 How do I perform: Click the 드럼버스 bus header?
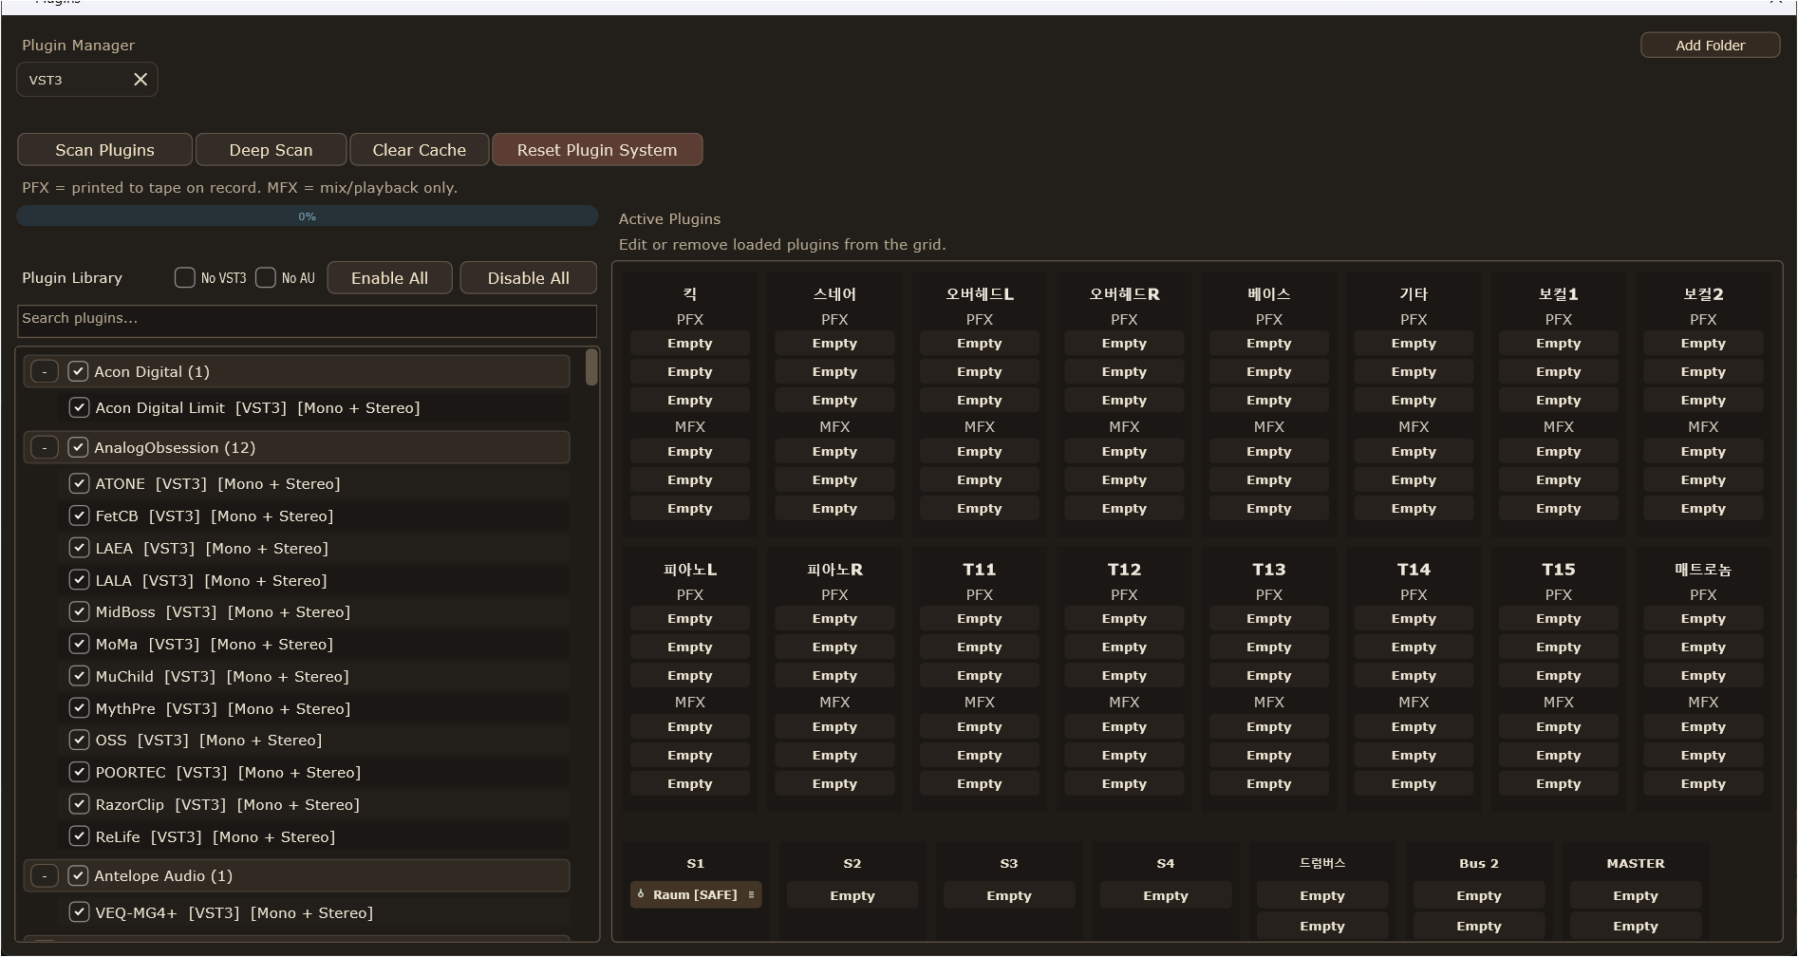point(1322,863)
